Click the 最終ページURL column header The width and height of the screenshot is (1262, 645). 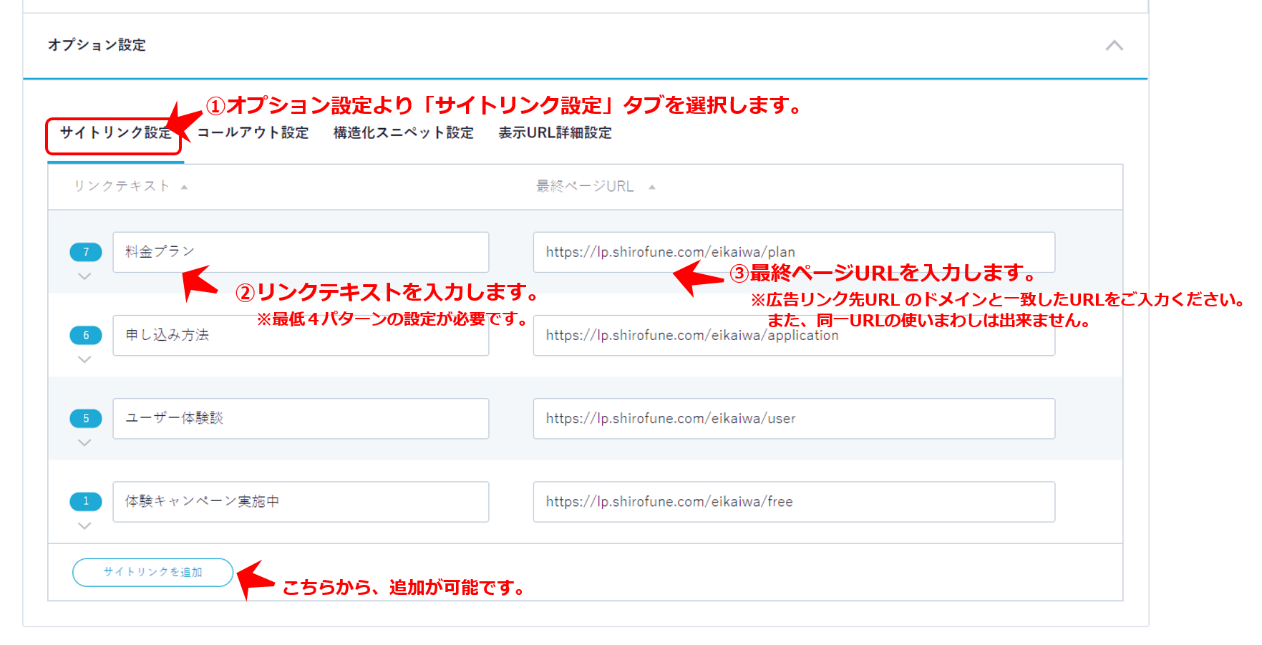585,186
